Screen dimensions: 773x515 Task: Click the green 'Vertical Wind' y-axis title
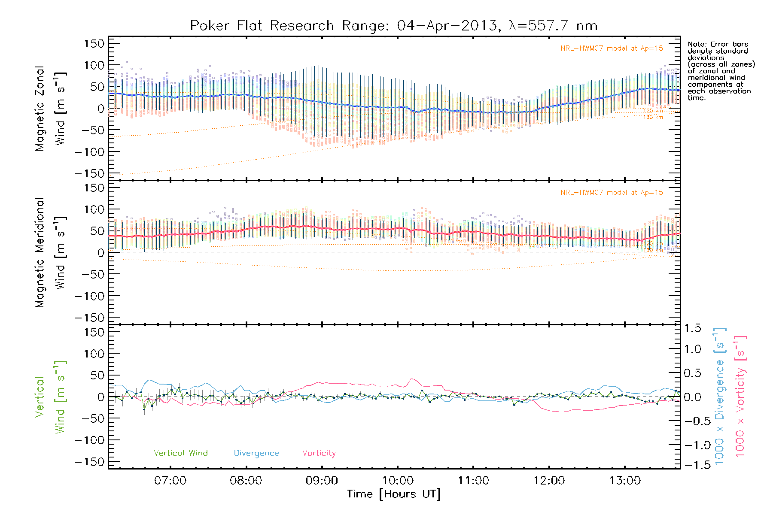tap(50, 397)
